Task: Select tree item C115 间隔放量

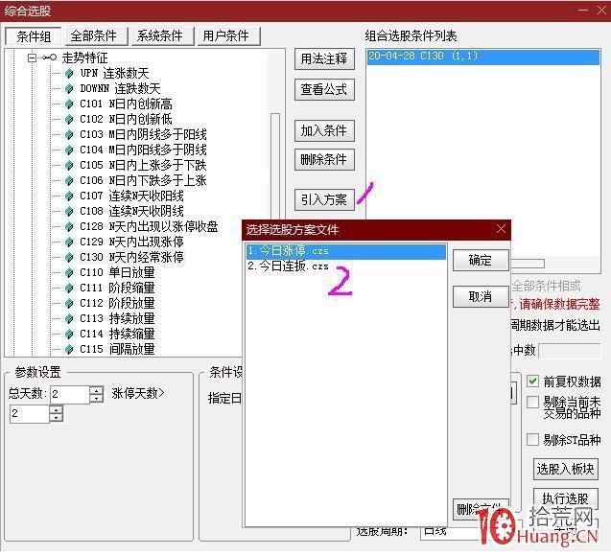Action: pos(117,349)
